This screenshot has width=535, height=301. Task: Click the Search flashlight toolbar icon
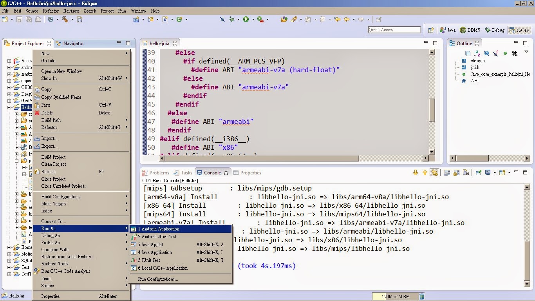(x=294, y=19)
